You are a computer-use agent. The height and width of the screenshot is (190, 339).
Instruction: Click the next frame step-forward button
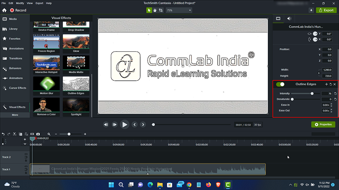(x=115, y=125)
